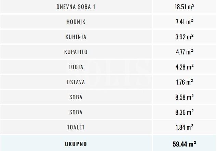Select the 1.84 m² area value
The image size is (217, 151).
coord(184,127)
